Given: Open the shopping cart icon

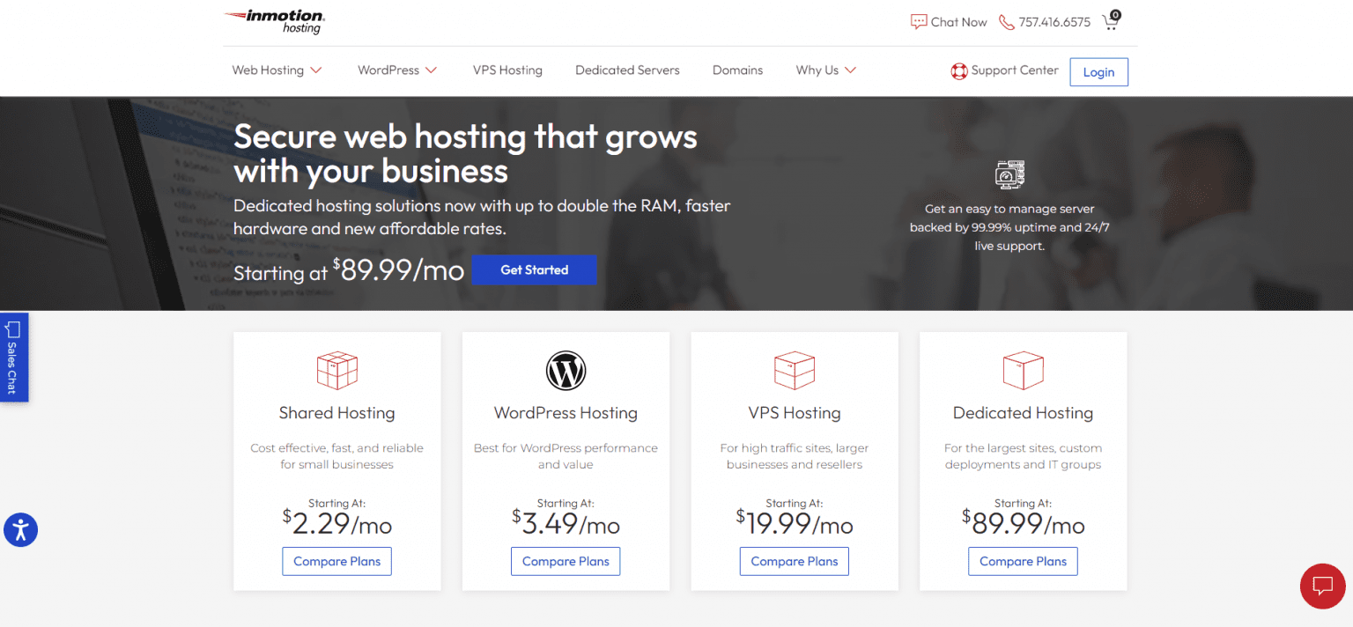Looking at the screenshot, I should (x=1110, y=21).
